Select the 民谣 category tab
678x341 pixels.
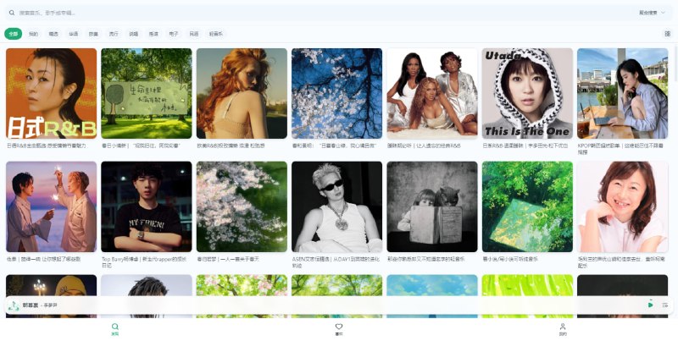194,34
